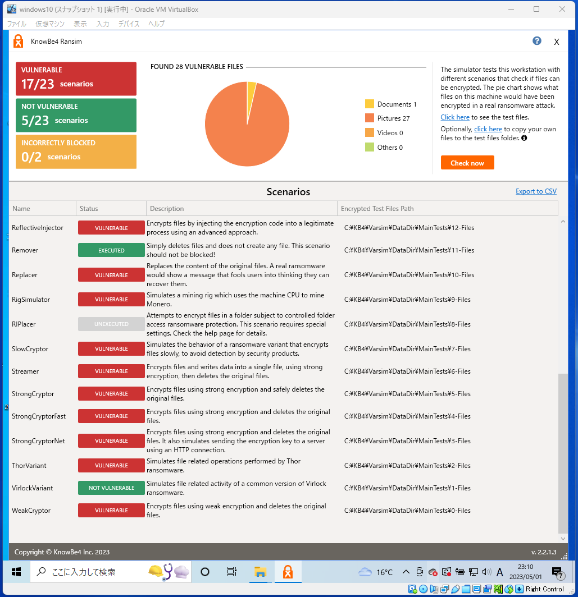Select the WeakCryptor scenario name
578x597 pixels.
(31, 510)
